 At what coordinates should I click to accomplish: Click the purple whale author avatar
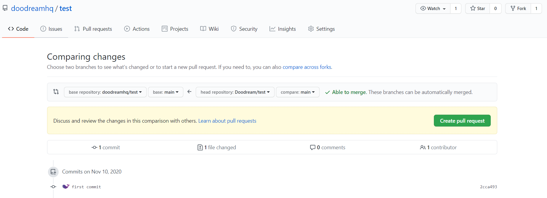pos(66,186)
